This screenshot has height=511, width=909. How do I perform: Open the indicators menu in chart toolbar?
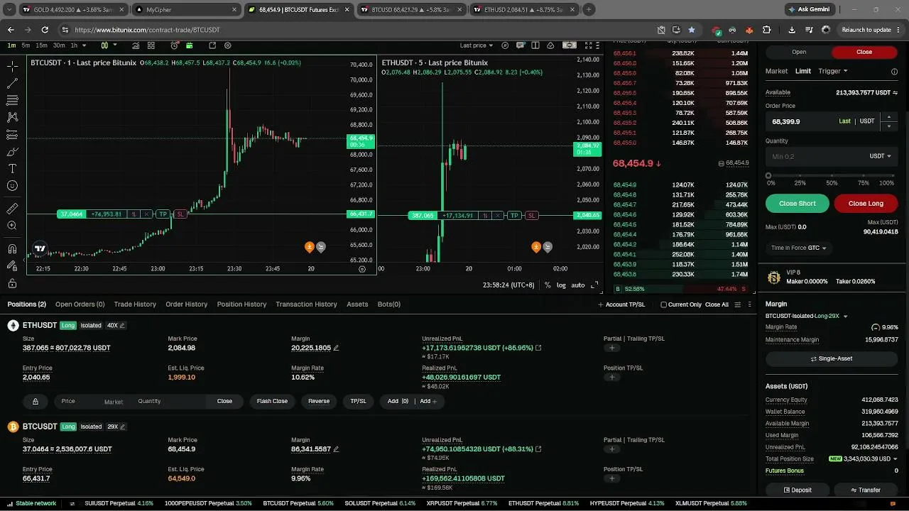(x=134, y=45)
